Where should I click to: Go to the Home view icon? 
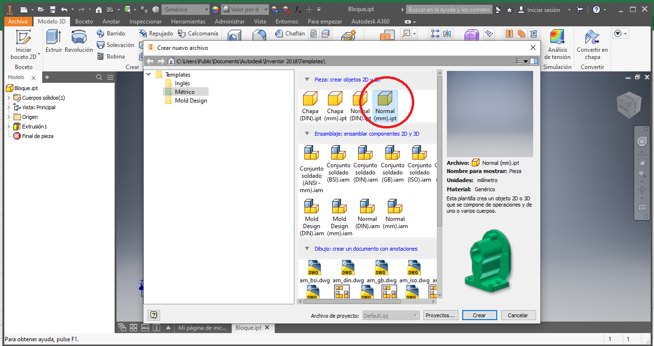pos(99,10)
